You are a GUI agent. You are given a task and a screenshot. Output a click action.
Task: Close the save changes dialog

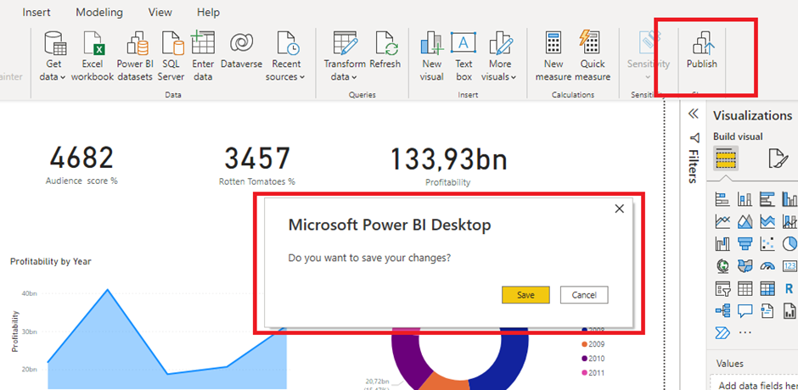(620, 209)
